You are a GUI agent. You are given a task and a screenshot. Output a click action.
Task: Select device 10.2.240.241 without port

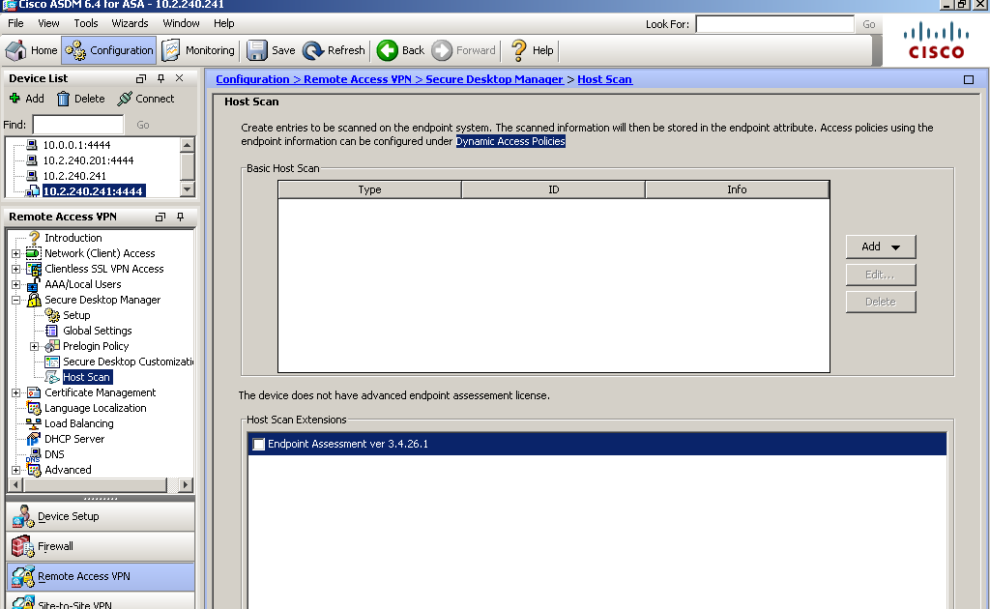click(73, 176)
